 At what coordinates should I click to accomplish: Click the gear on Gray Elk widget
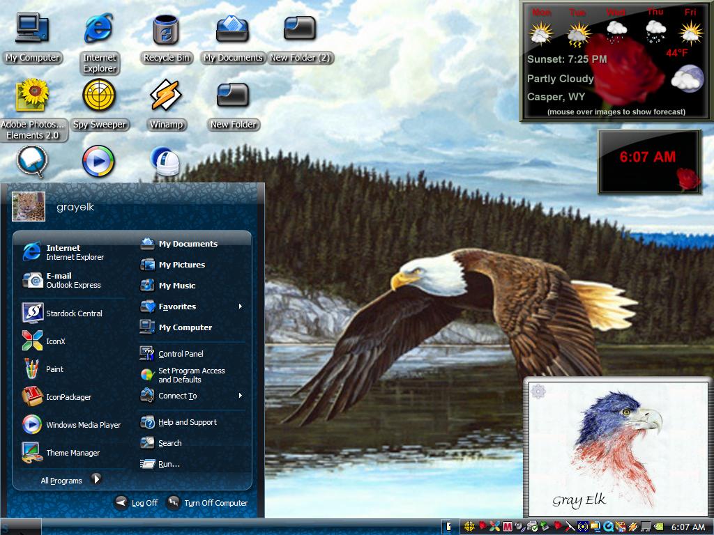(538, 391)
